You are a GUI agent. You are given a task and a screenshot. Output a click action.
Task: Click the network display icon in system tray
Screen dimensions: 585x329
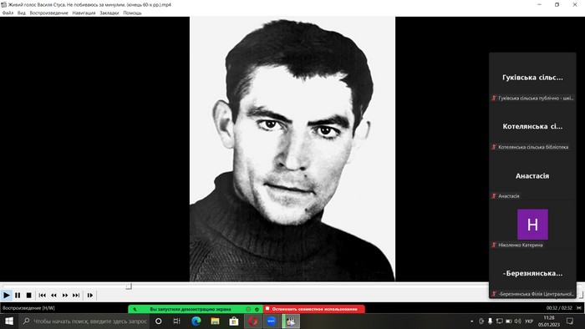pyautogui.click(x=499, y=321)
